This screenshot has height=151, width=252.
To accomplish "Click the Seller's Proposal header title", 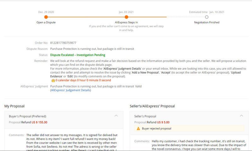I will [145, 116].
